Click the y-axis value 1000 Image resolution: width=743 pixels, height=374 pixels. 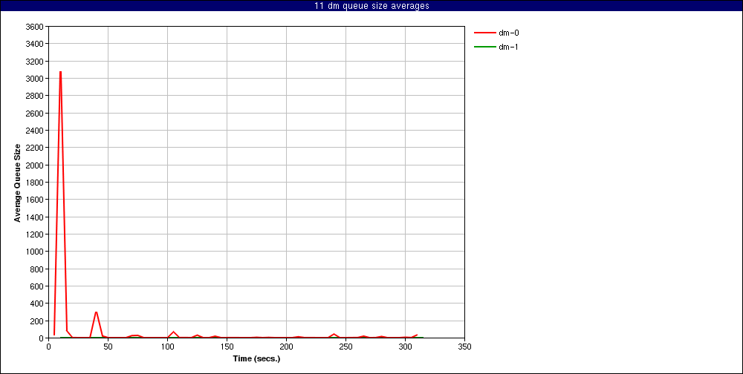(x=36, y=252)
